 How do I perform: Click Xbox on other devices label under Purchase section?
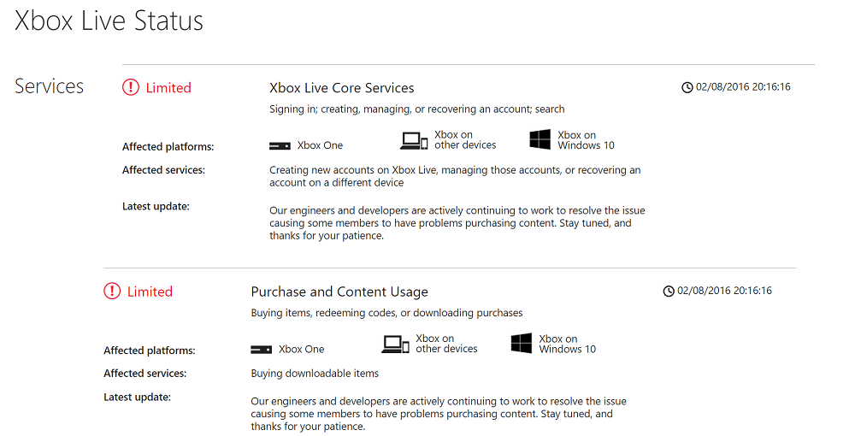(x=446, y=344)
